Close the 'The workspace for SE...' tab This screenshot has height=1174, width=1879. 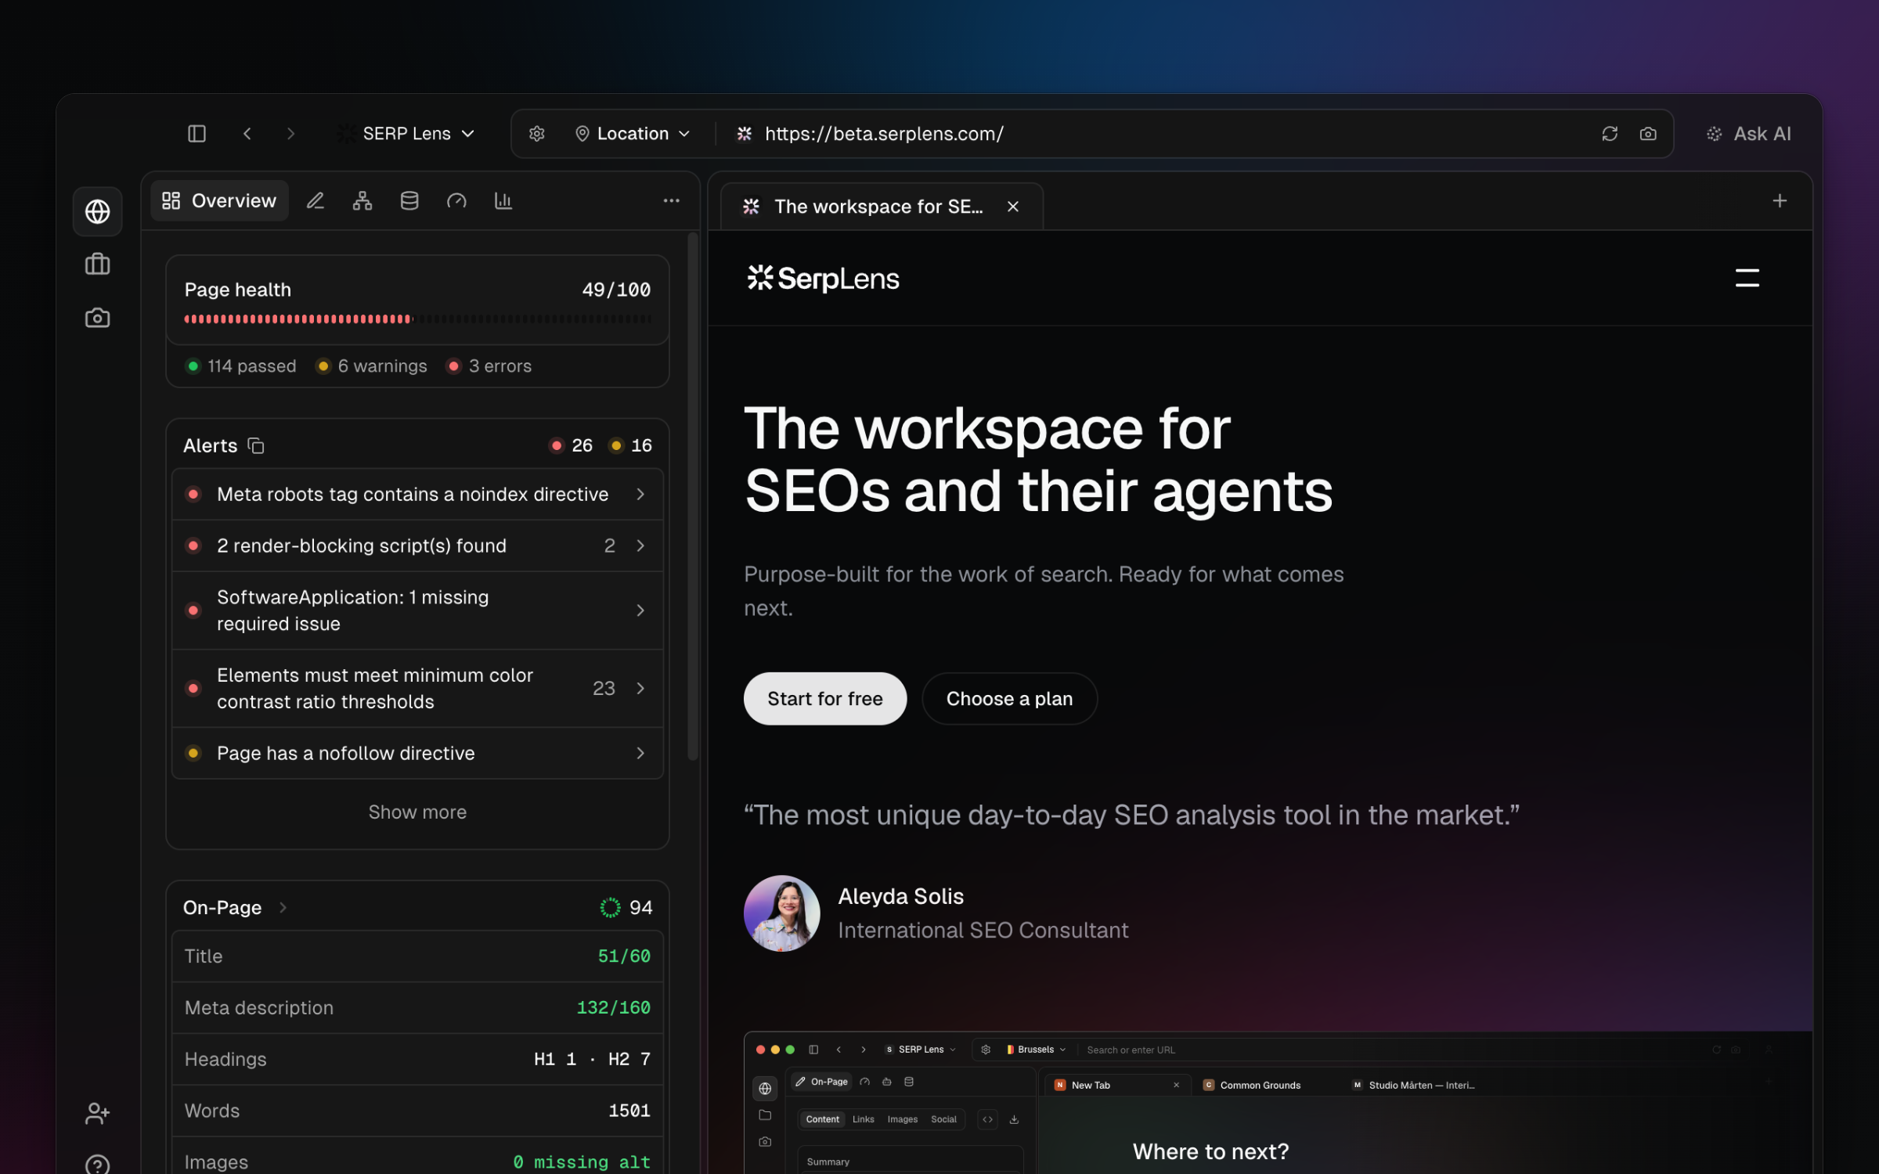tap(1013, 207)
